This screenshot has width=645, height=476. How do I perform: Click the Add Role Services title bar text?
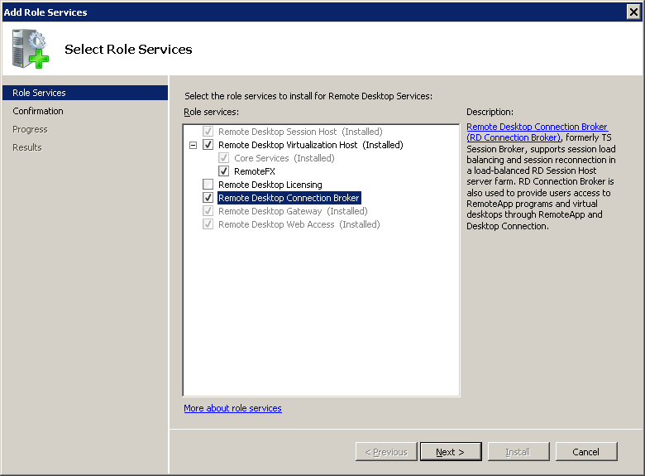click(x=45, y=12)
